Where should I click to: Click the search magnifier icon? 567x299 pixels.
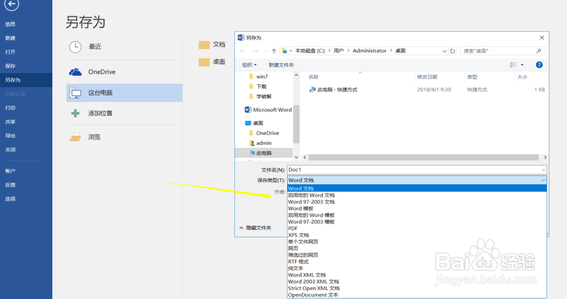coord(539,51)
